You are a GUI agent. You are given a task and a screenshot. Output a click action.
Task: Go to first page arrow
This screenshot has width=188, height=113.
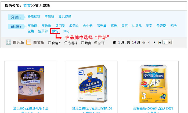point(144,43)
